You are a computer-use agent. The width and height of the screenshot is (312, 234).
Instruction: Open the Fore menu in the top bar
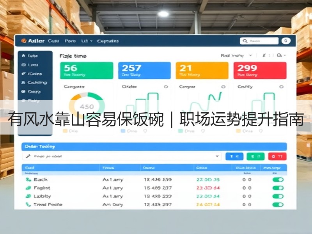(70, 41)
